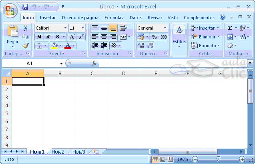Align text left

pyautogui.click(x=95, y=37)
